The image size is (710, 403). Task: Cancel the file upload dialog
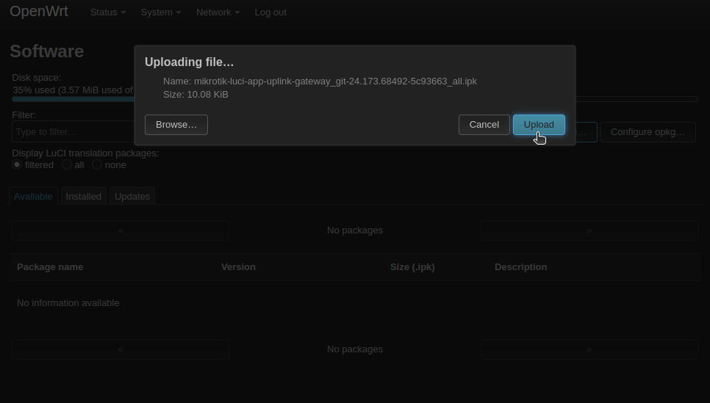click(x=484, y=125)
